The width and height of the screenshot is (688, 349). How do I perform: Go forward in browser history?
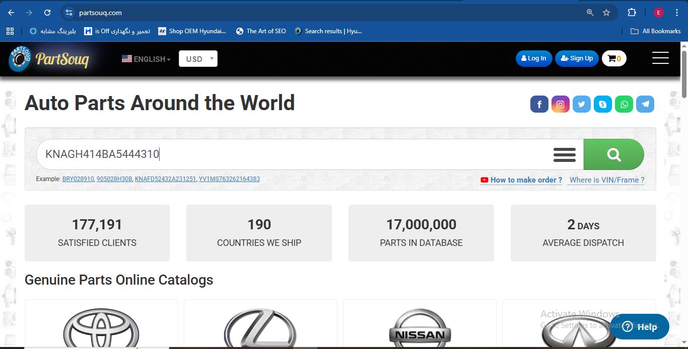[x=29, y=13]
